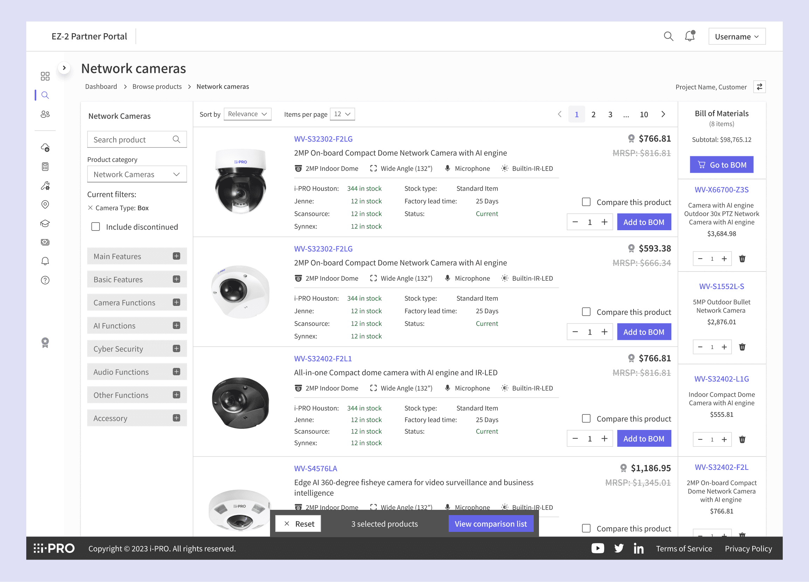Click the header search magnifier icon
The width and height of the screenshot is (809, 582).
[x=668, y=36]
